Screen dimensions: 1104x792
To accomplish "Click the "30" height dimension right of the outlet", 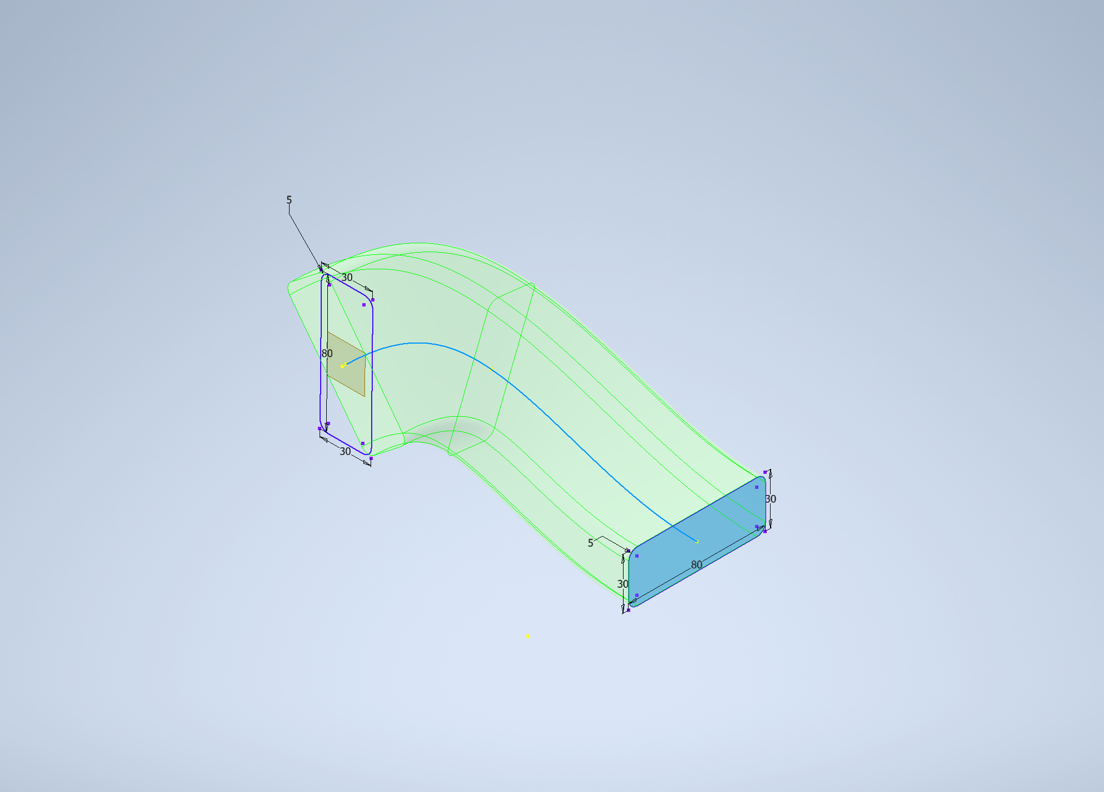I will click(769, 499).
